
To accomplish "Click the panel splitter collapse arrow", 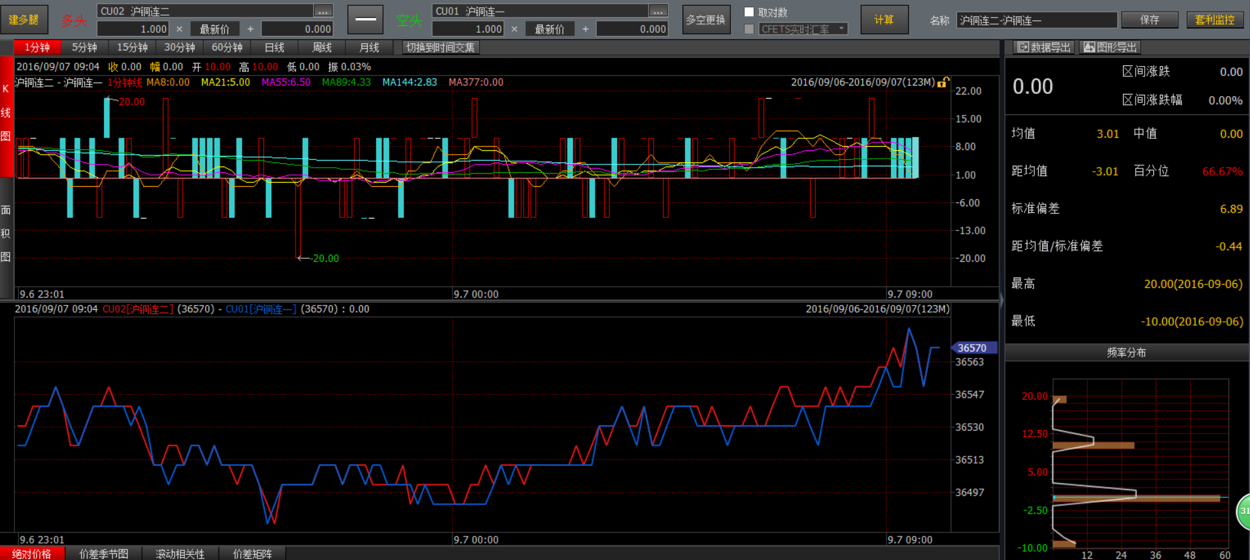I will click(1002, 300).
